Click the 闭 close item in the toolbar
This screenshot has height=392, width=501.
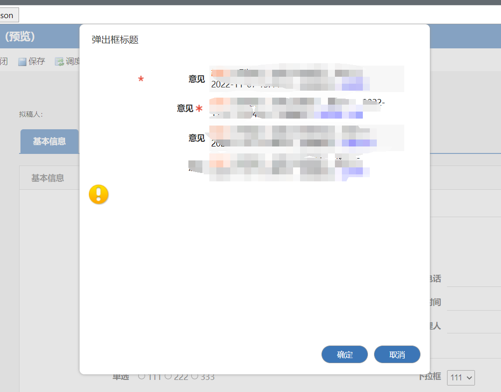click(4, 60)
